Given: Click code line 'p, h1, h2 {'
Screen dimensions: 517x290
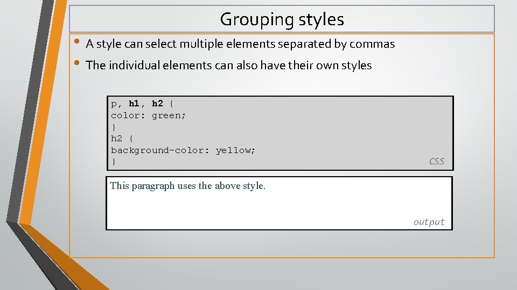Looking at the screenshot, I should click(142, 104).
